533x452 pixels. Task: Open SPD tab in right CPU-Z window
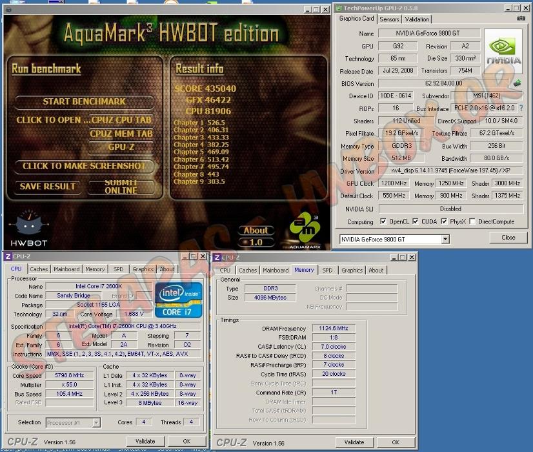click(327, 270)
